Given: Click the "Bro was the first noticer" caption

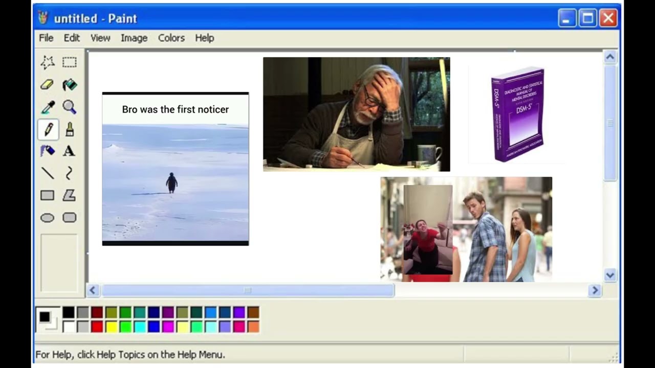Looking at the screenshot, I should 176,109.
